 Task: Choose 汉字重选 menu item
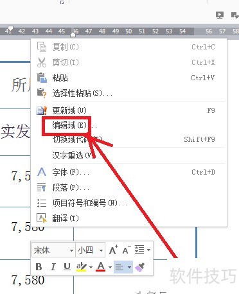coord(129,155)
